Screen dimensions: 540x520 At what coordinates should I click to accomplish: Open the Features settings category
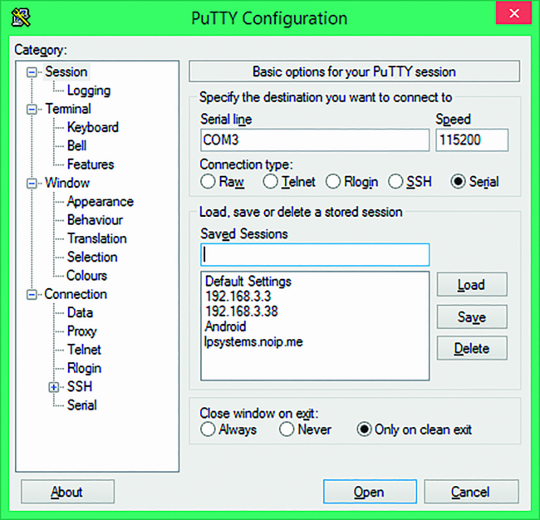[x=91, y=164]
